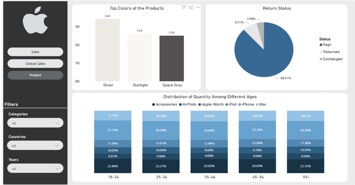Click the Apple logo in sidebar

click(x=35, y=20)
